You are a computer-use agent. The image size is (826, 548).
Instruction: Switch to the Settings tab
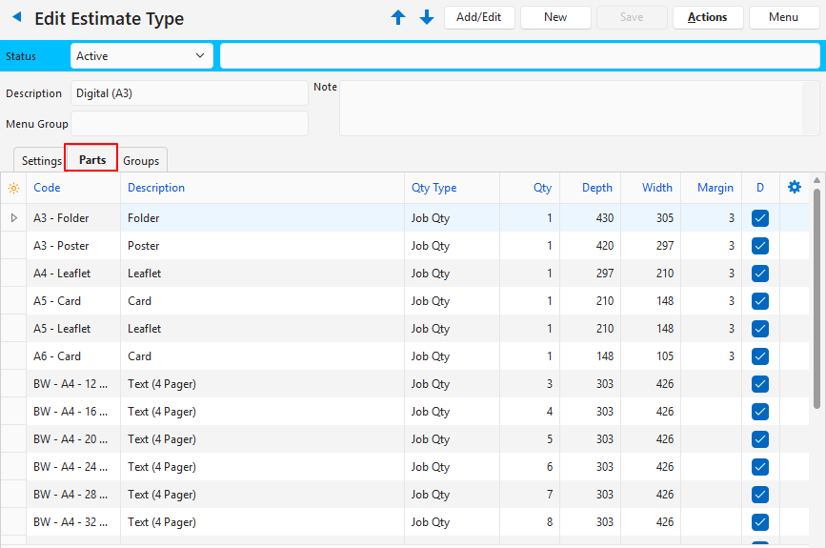[41, 161]
